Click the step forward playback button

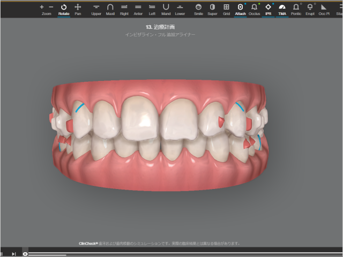click(14, 253)
